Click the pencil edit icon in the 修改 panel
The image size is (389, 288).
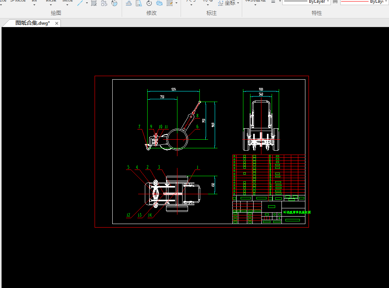[170, 3]
